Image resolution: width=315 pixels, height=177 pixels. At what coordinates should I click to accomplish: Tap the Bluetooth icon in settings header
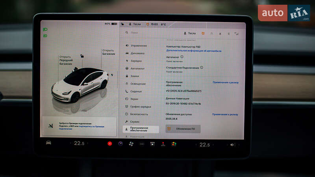point(229,34)
